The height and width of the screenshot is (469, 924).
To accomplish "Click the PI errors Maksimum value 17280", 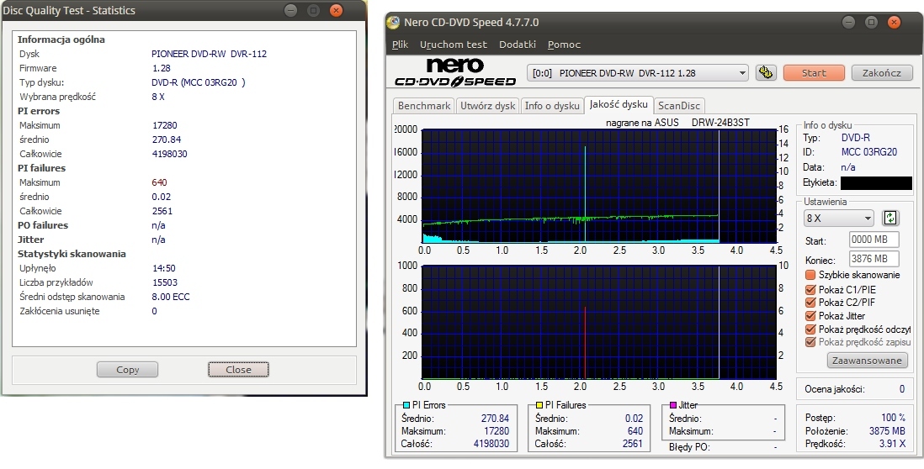I will (x=164, y=125).
